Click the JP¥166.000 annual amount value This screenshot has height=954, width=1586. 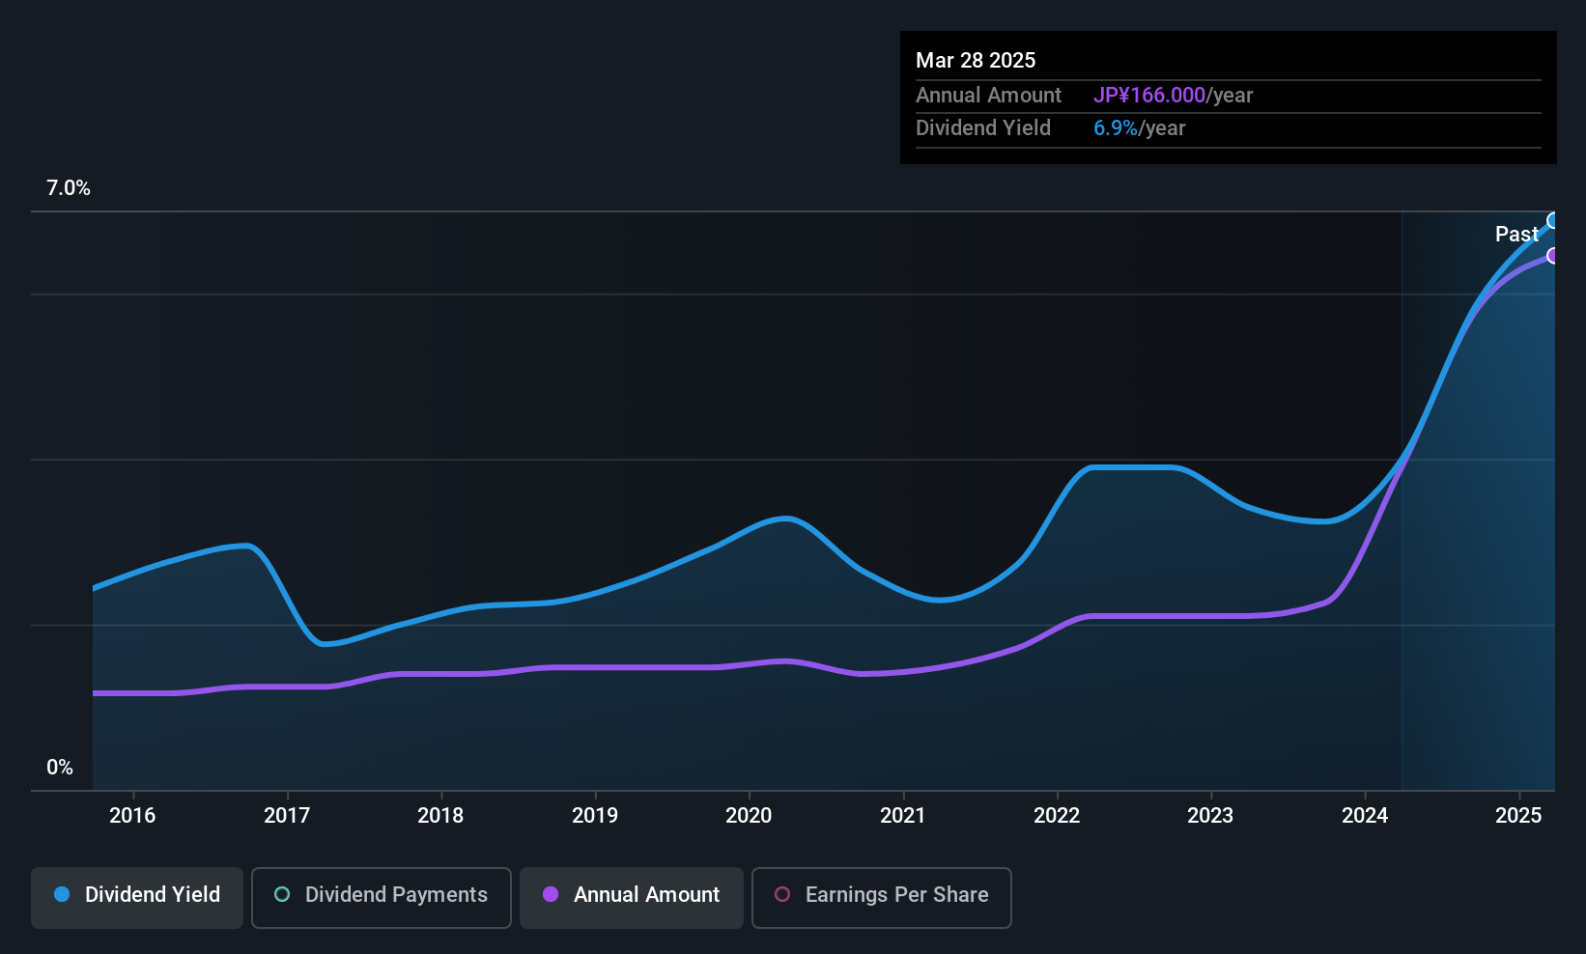click(1148, 95)
